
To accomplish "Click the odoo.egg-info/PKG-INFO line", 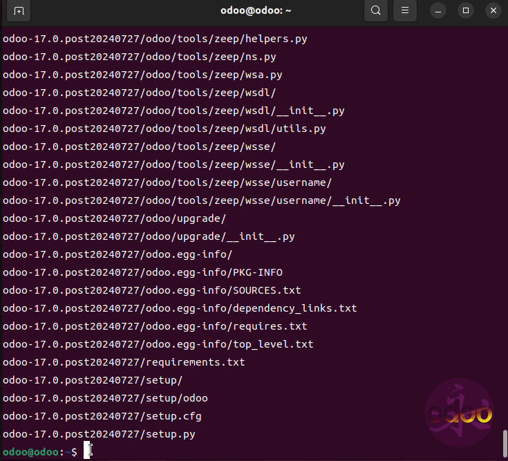I will (x=142, y=272).
